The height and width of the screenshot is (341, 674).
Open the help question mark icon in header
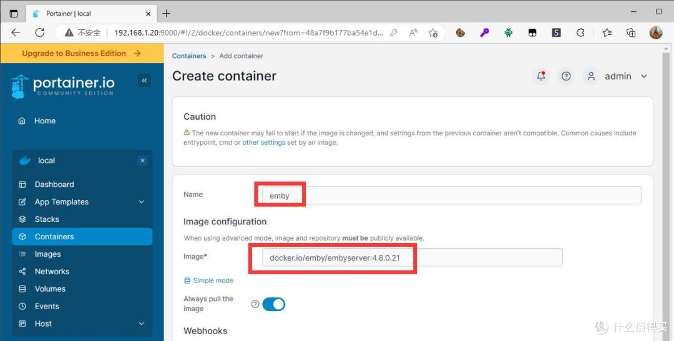click(566, 77)
